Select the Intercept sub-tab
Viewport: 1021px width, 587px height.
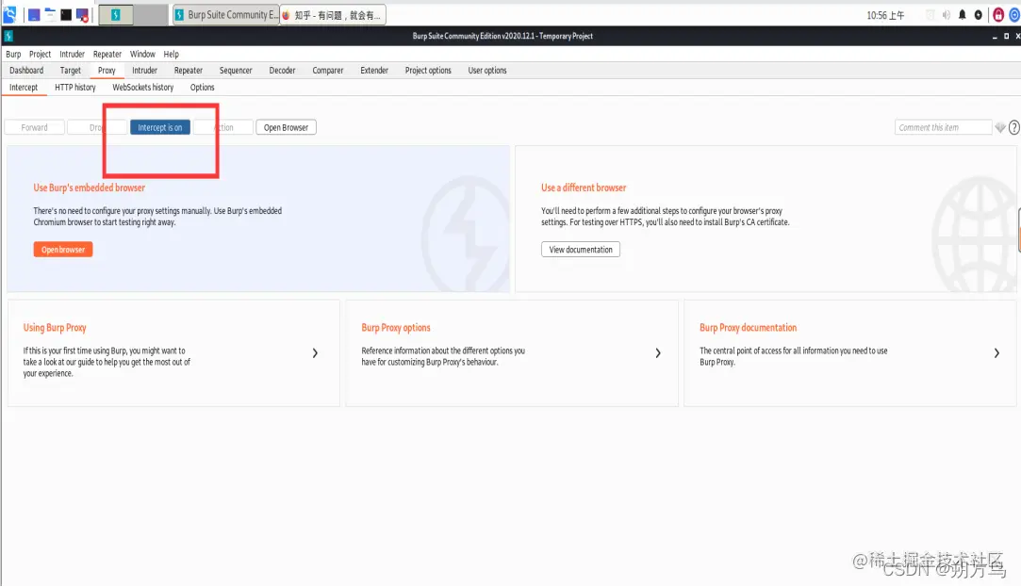point(24,88)
